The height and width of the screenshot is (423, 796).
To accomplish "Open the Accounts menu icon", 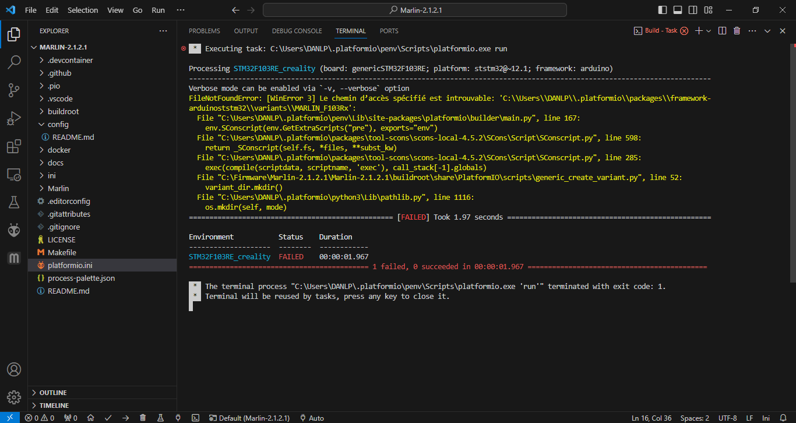I will pos(14,370).
